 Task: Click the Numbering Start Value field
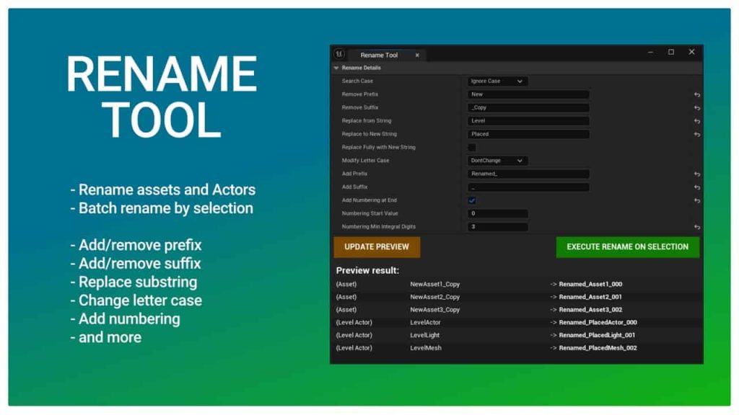(498, 213)
